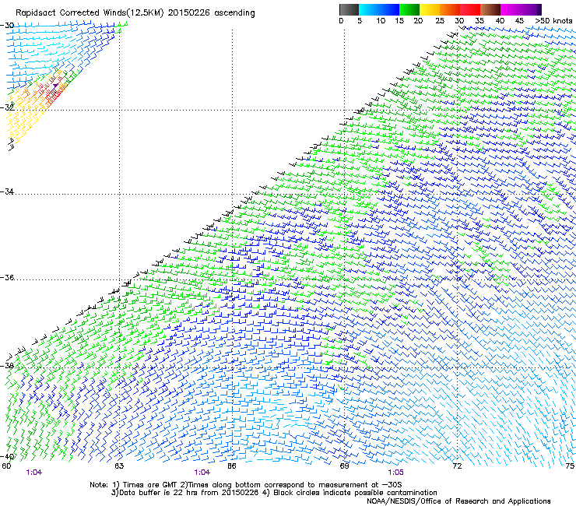The height and width of the screenshot is (506, 576).
Task: Click the -30 latitude axis label
Action: pos(7,26)
